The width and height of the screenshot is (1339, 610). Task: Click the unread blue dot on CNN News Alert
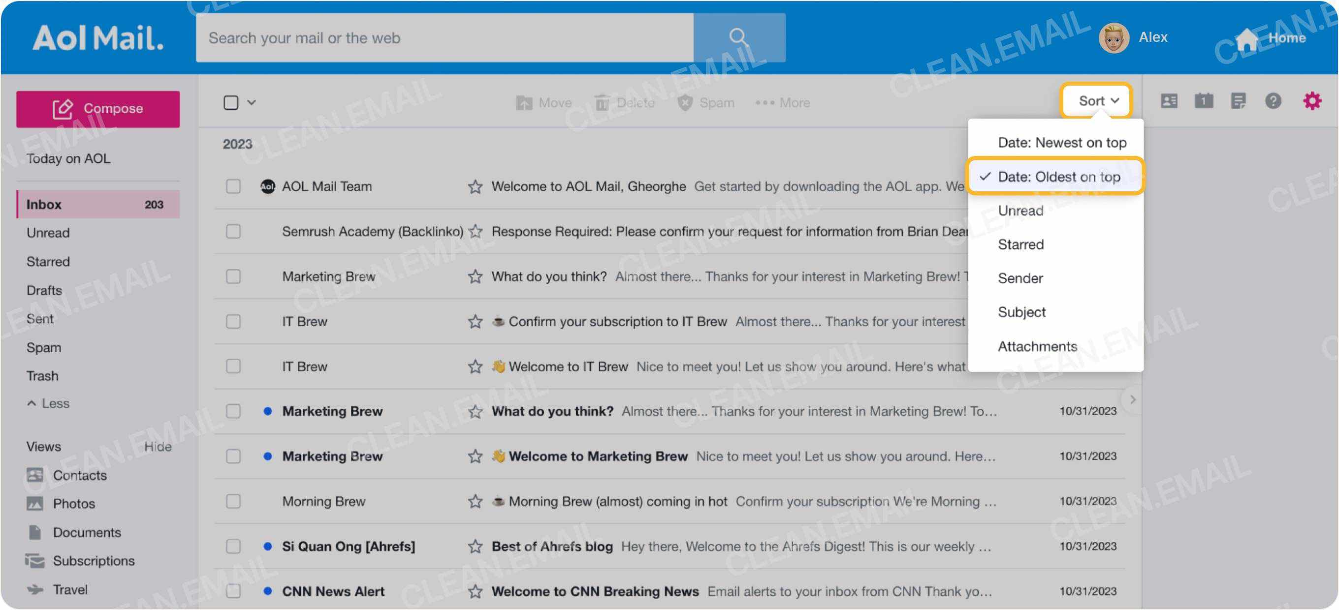268,591
